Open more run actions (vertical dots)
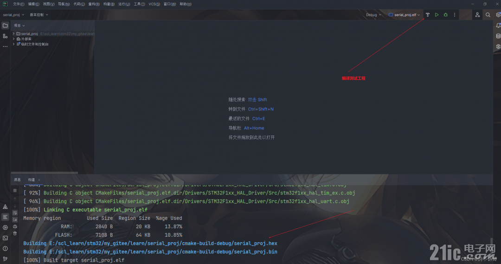The width and height of the screenshot is (501, 264). [454, 15]
